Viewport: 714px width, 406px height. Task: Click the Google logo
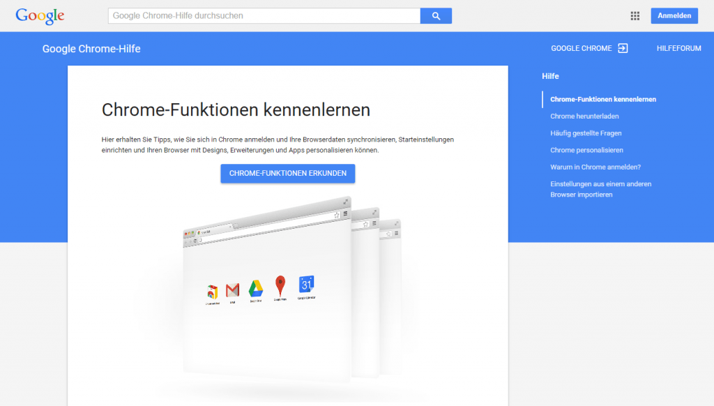(40, 15)
